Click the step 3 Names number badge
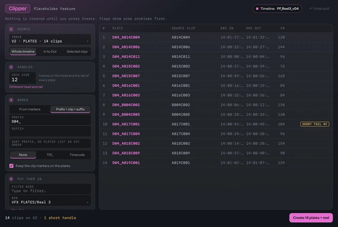The height and width of the screenshot is (227, 338). [x=11, y=100]
